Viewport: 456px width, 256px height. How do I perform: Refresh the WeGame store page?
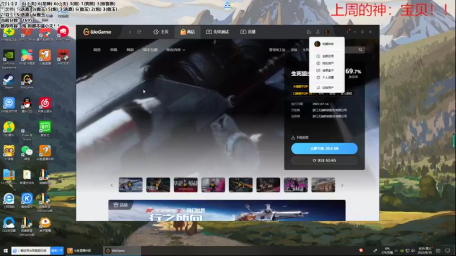[x=139, y=32]
